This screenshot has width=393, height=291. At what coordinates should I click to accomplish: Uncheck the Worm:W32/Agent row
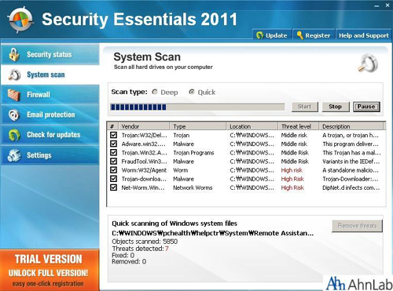[x=113, y=170]
